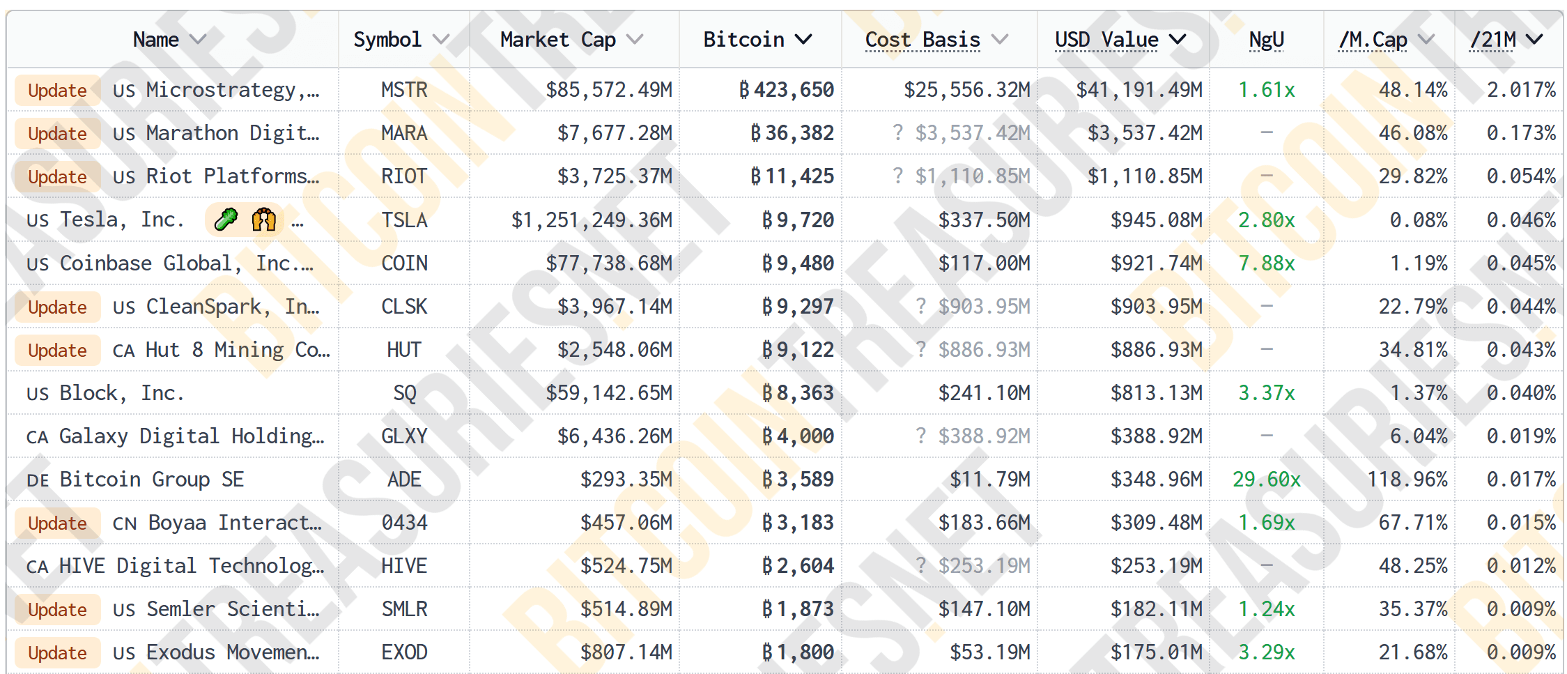Click Update button for Semler Scientific row
The image size is (1567, 674).
pos(57,610)
